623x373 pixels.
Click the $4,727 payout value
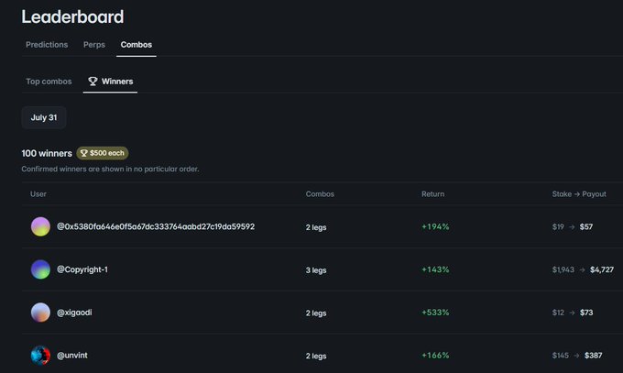point(602,269)
